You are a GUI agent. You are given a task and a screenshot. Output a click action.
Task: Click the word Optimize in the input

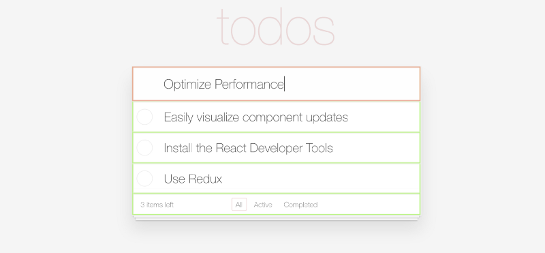pyautogui.click(x=187, y=84)
